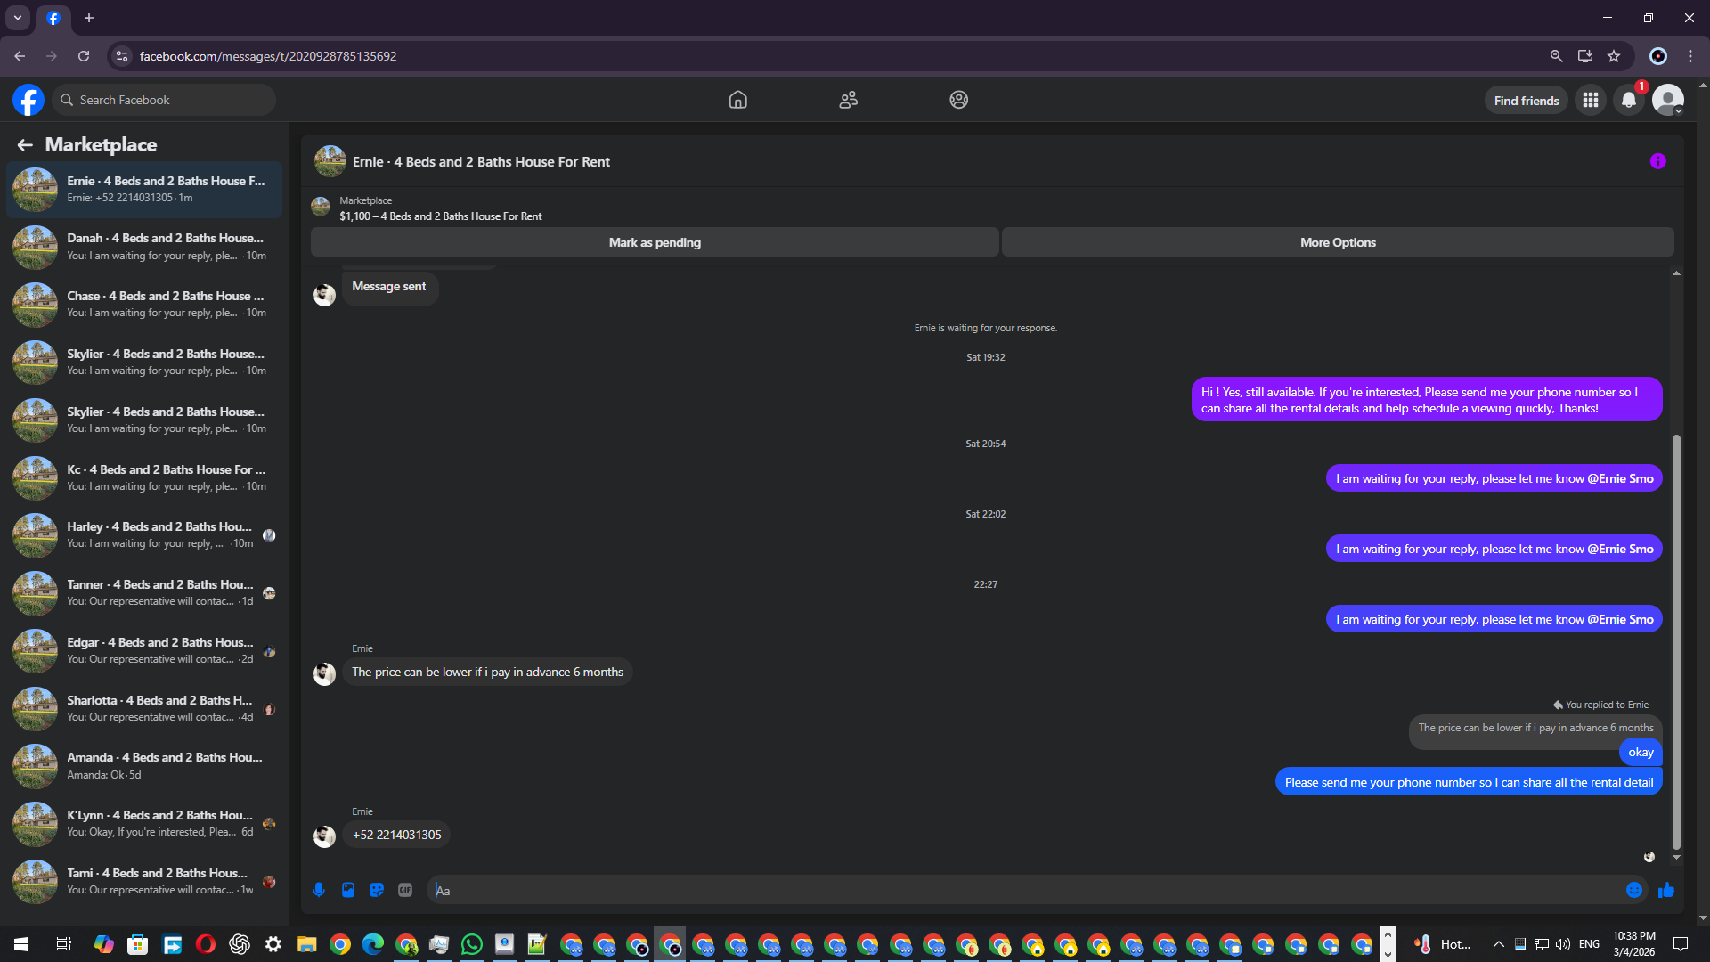Click the message text input field
The height and width of the screenshot is (962, 1710).
1024,890
